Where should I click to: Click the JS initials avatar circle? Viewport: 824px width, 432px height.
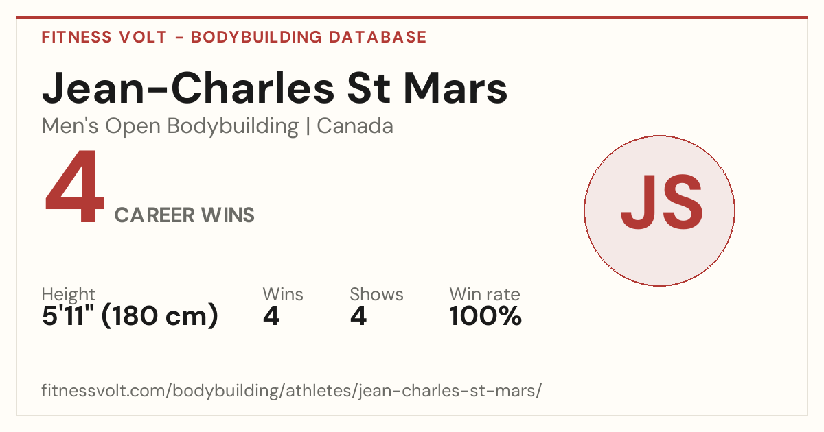659,211
